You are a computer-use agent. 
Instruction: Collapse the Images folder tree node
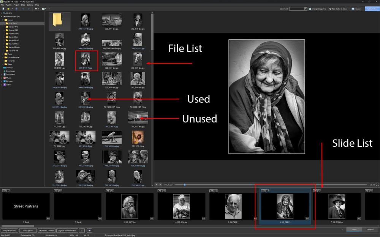[2, 20]
